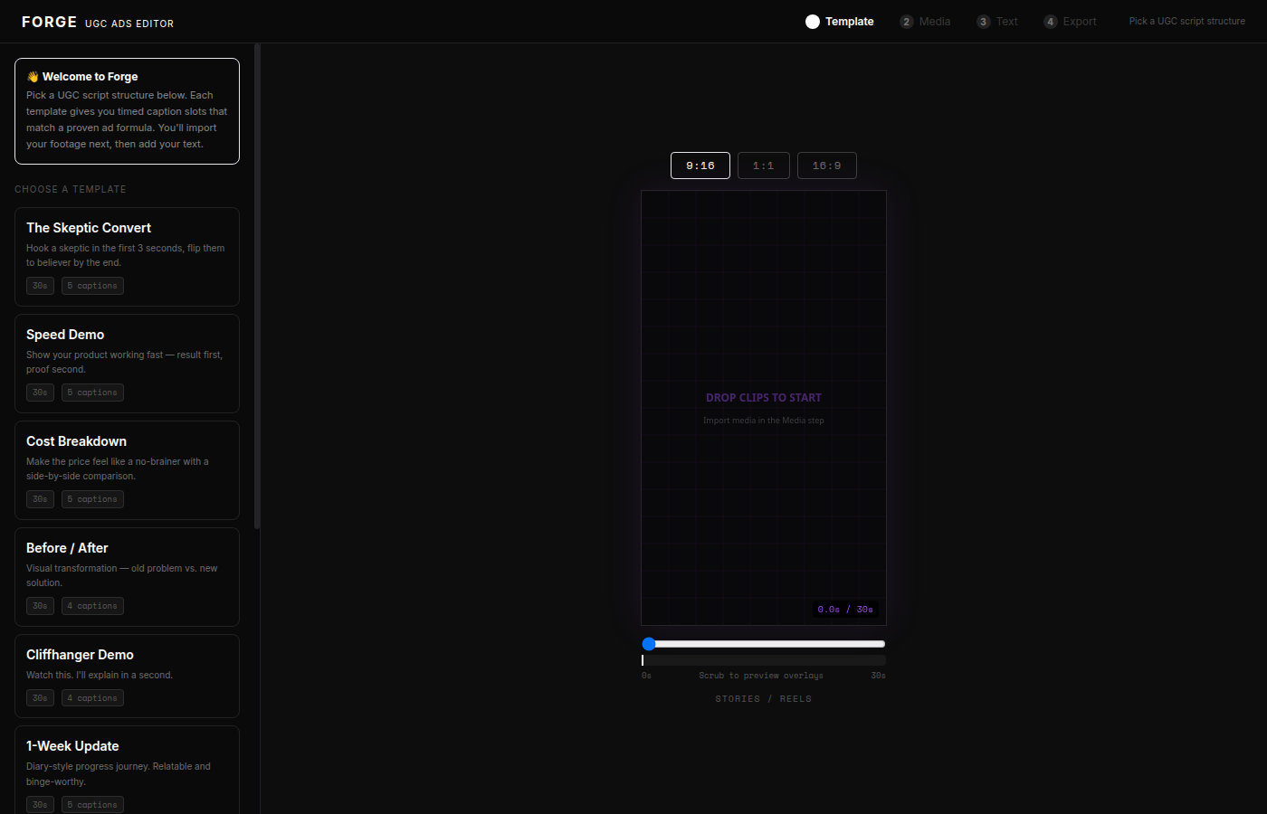Click the "4 captions" badge under Before / After

pyautogui.click(x=92, y=606)
